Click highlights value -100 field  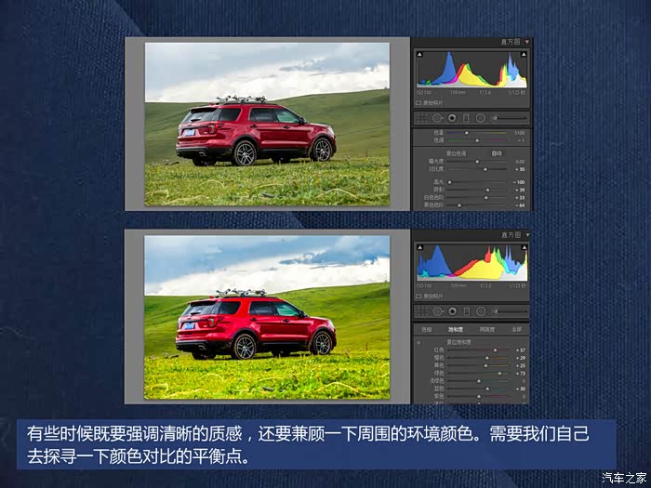click(x=519, y=182)
